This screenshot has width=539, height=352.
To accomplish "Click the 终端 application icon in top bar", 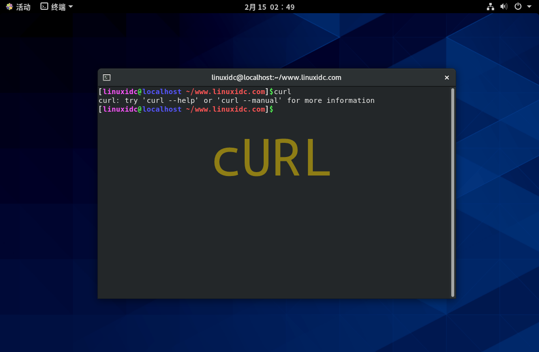I will pyautogui.click(x=43, y=7).
